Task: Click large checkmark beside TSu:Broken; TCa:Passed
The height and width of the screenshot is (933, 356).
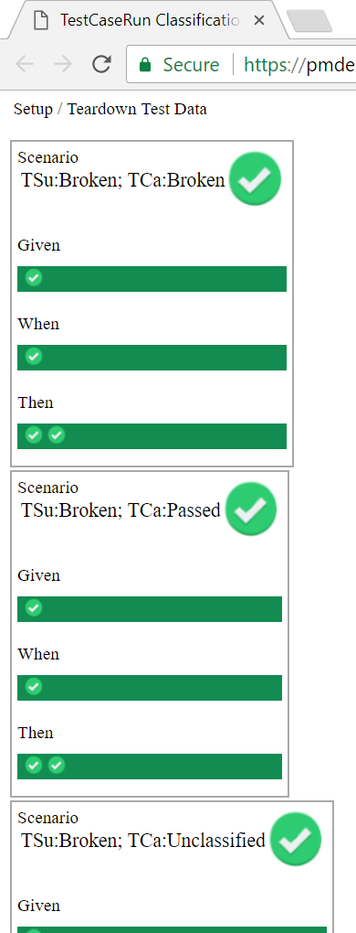Action: coord(251,509)
